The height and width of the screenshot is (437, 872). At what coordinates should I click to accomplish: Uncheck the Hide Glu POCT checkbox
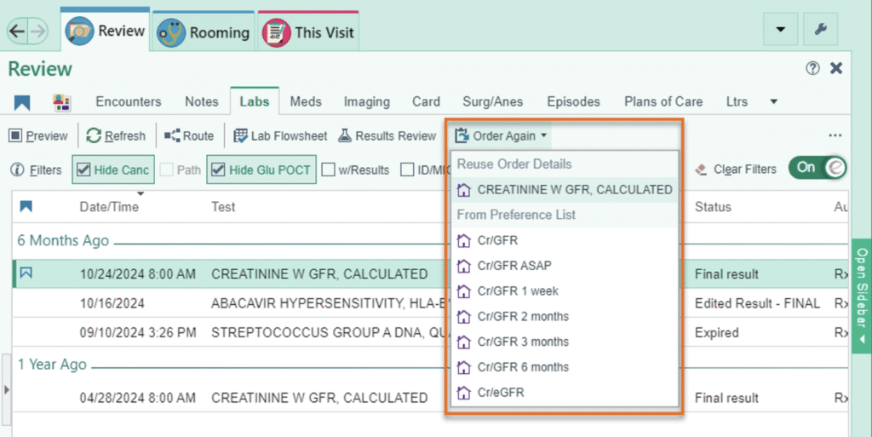(218, 170)
